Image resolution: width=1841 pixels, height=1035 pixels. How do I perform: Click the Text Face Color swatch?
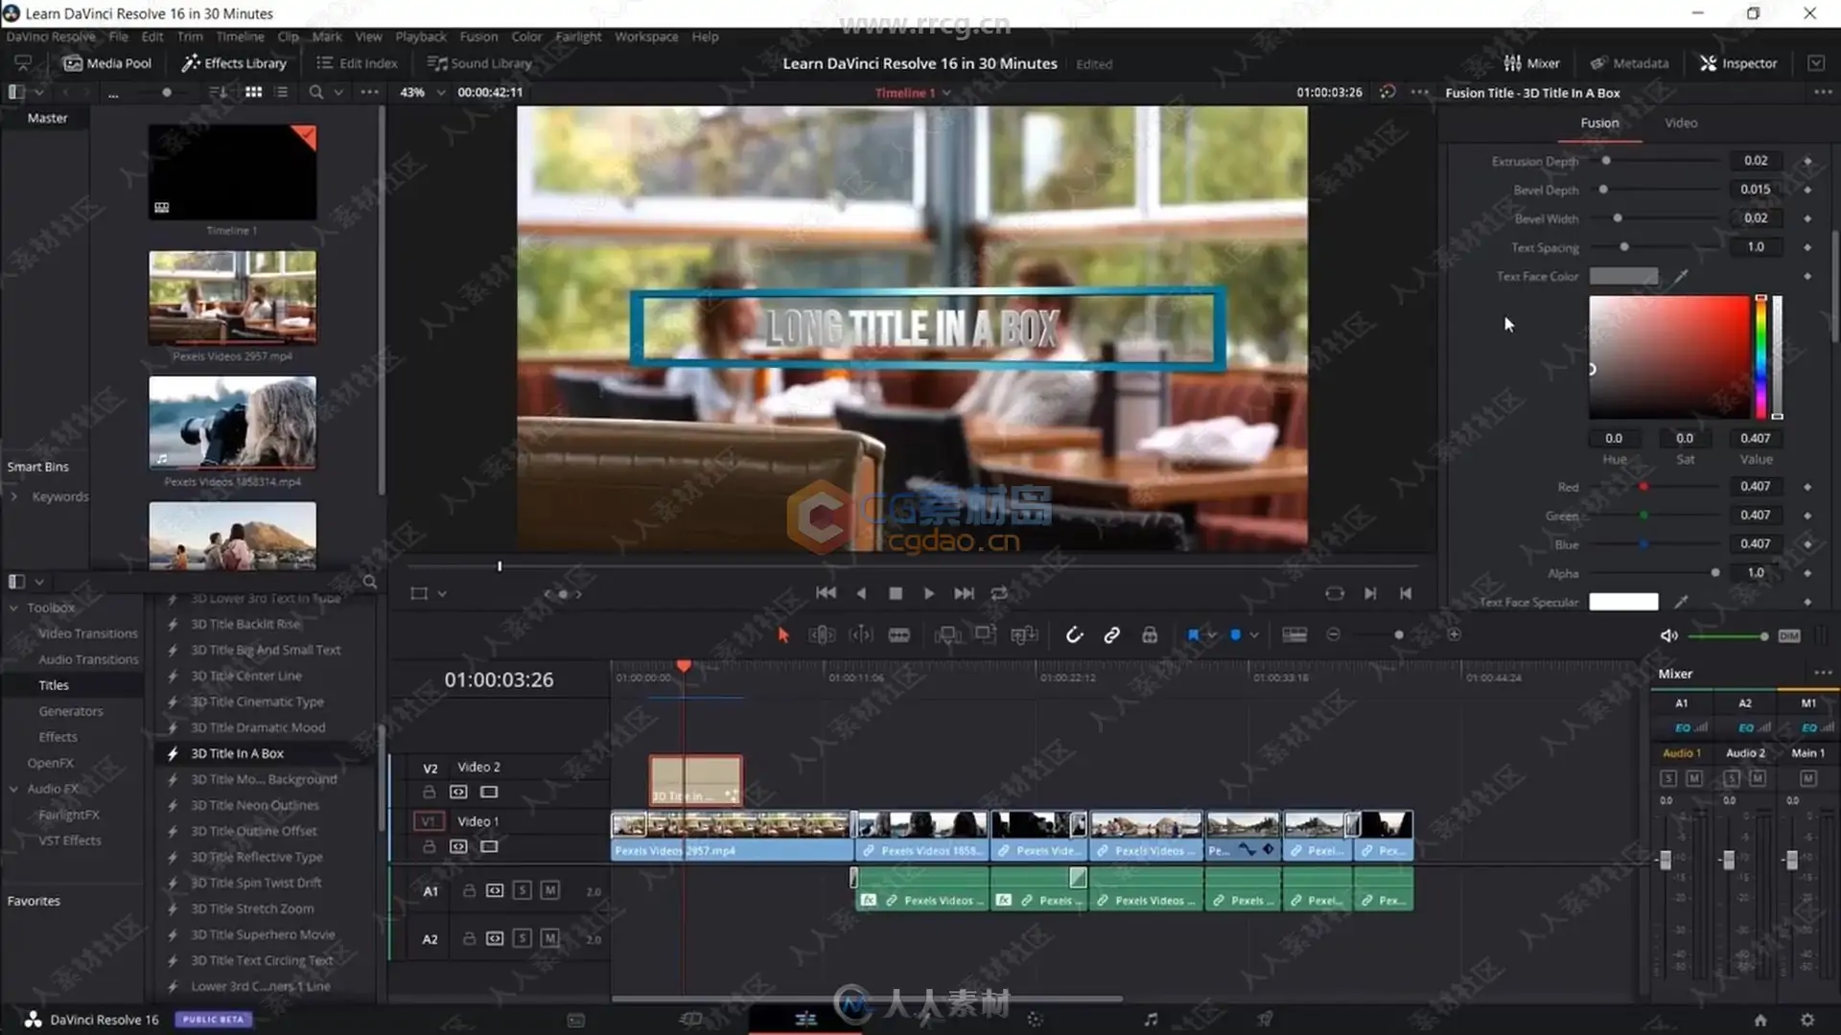coord(1623,276)
